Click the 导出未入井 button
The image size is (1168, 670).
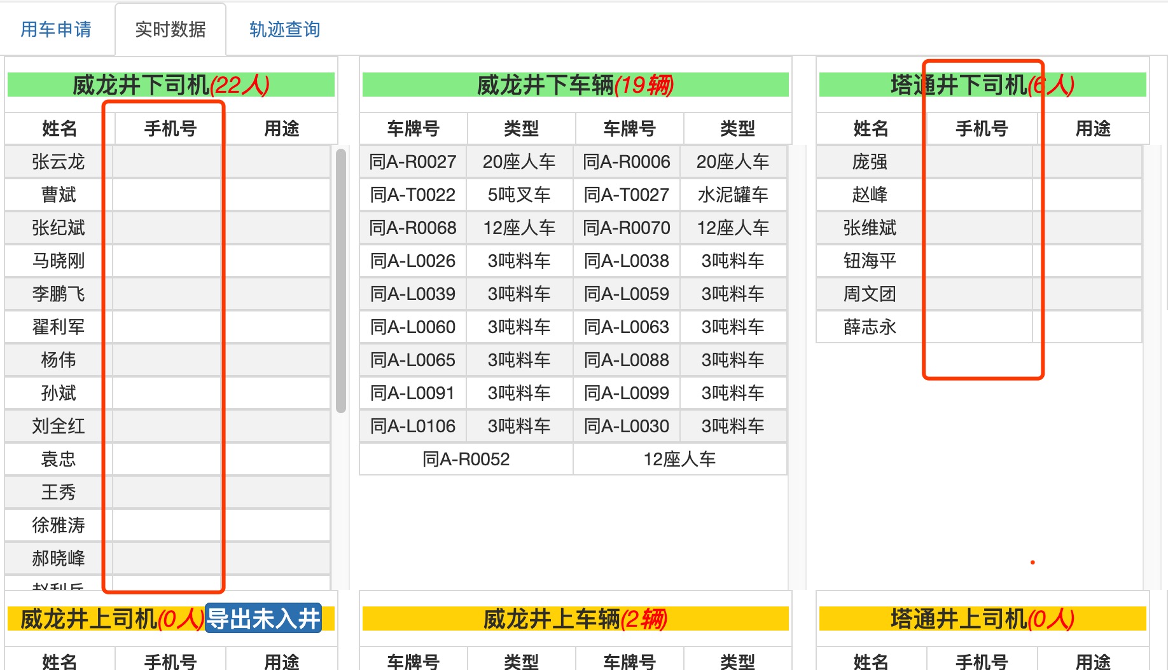coord(263,619)
